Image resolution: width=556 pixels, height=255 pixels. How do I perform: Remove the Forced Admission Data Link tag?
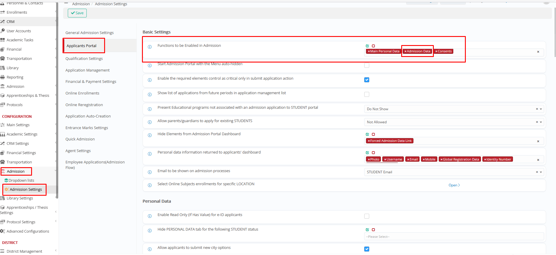coord(369,141)
